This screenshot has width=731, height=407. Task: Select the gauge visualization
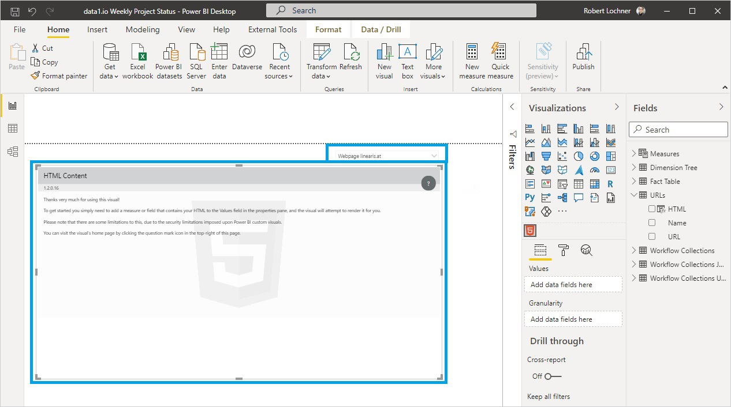click(595, 170)
